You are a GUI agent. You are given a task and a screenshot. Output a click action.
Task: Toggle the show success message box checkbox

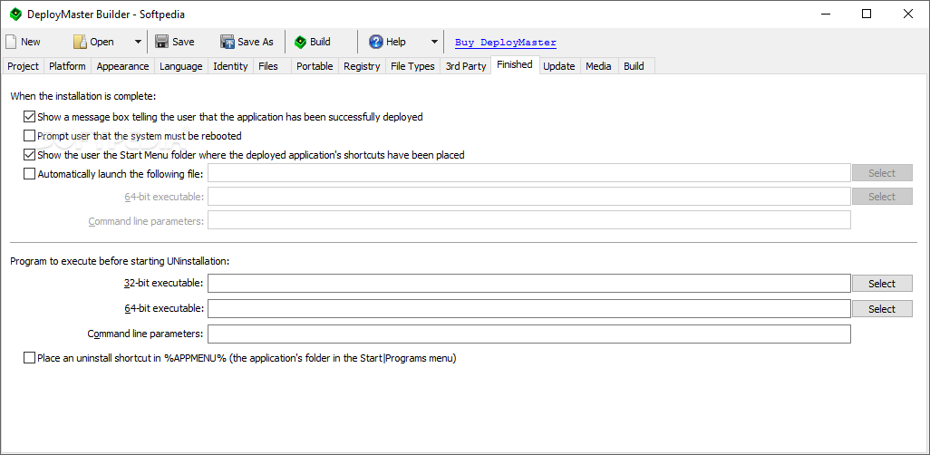coord(29,117)
